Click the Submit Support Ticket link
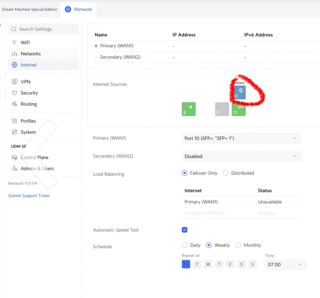This screenshot has width=320, height=298. pos(29,196)
